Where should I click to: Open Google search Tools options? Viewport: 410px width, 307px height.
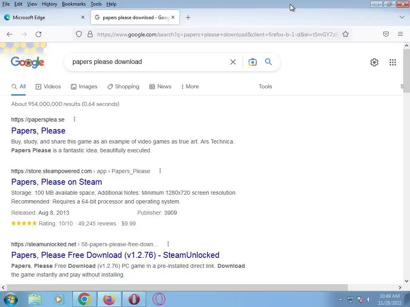point(265,86)
